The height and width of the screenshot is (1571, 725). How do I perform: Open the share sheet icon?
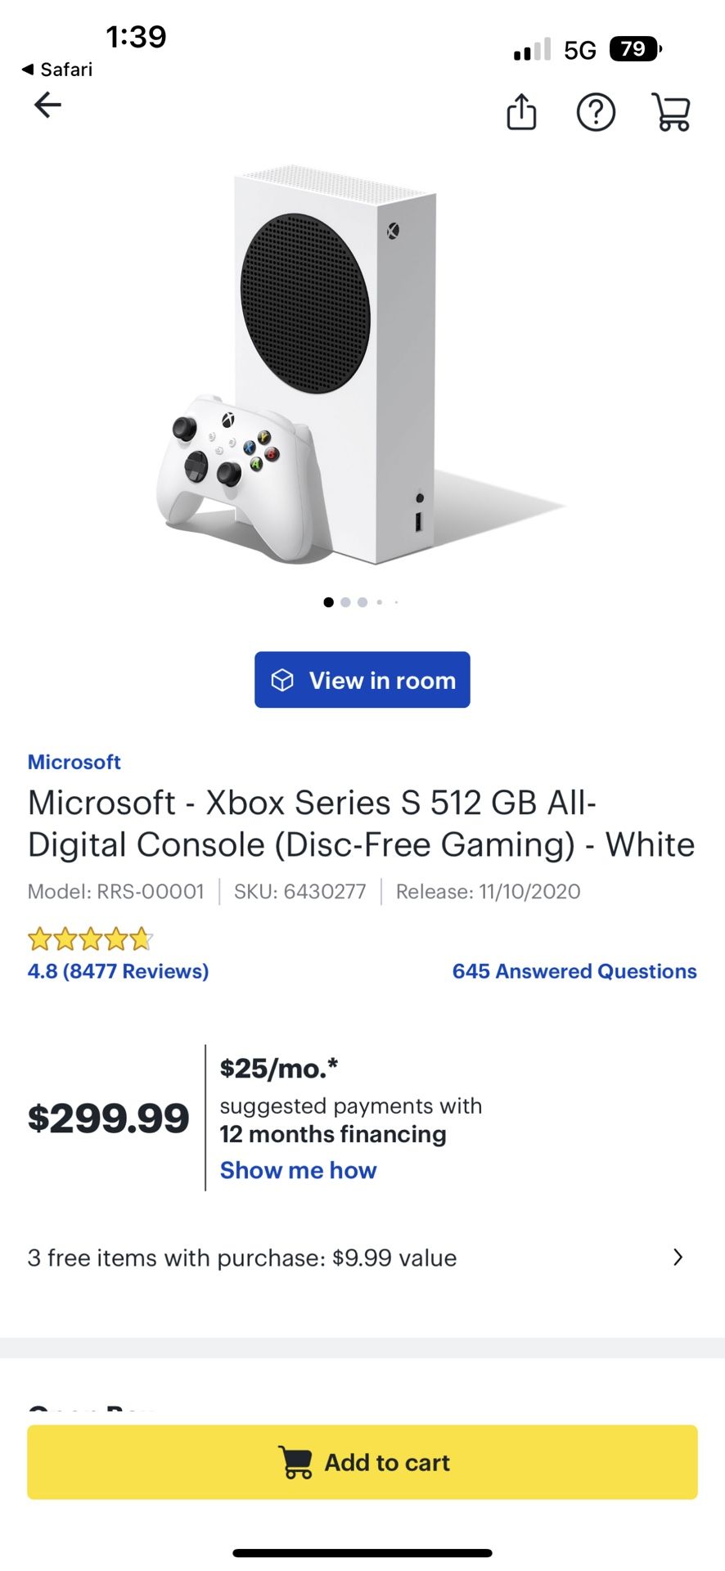(x=521, y=112)
